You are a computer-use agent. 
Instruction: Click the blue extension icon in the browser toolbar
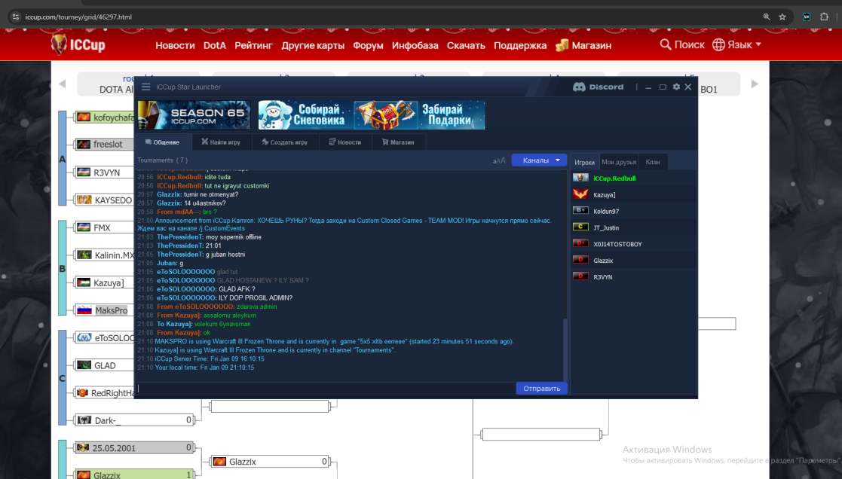(806, 17)
